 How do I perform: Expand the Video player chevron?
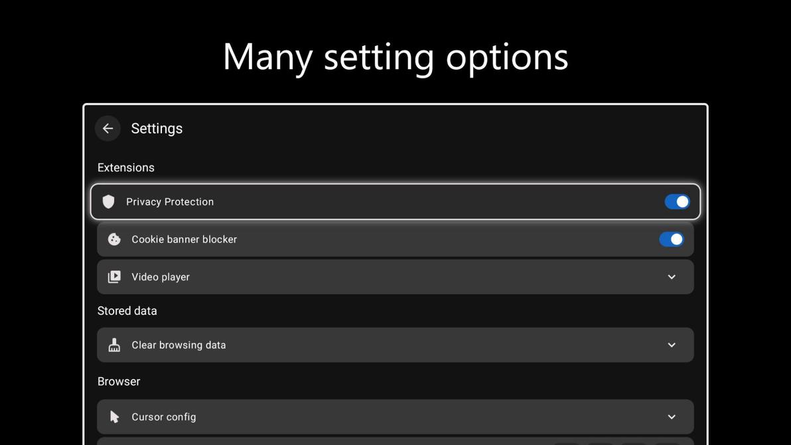tap(672, 277)
